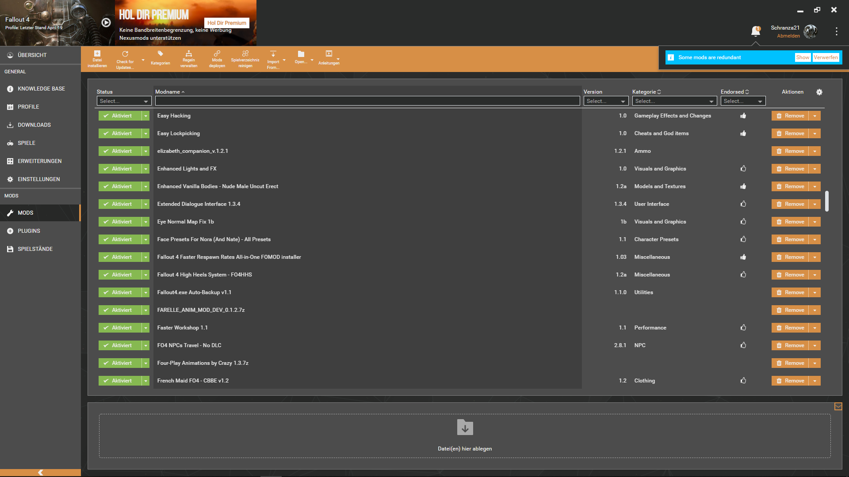Endorse the Enhanced Lights and FX mod
The height and width of the screenshot is (477, 849).
pos(743,168)
